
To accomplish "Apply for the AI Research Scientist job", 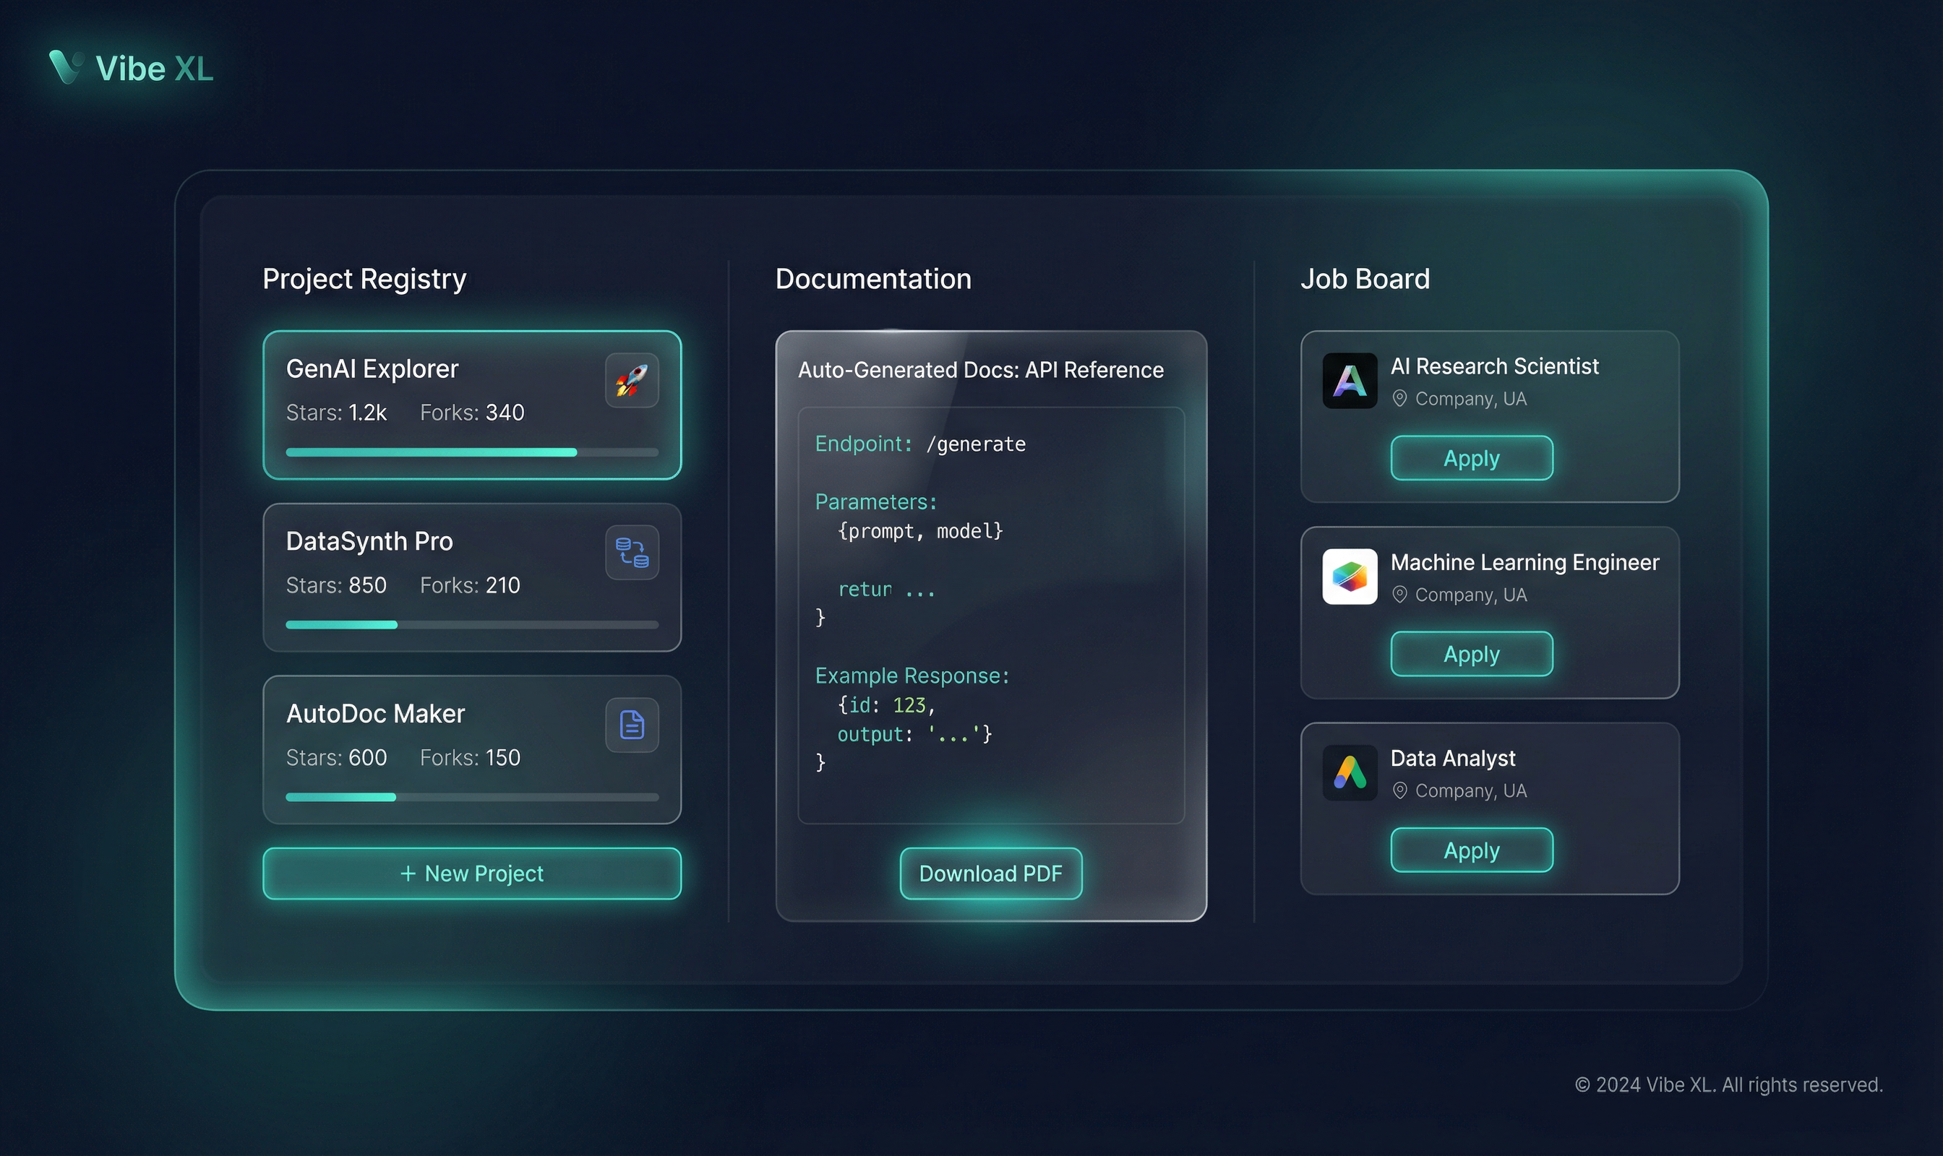I will tap(1471, 458).
